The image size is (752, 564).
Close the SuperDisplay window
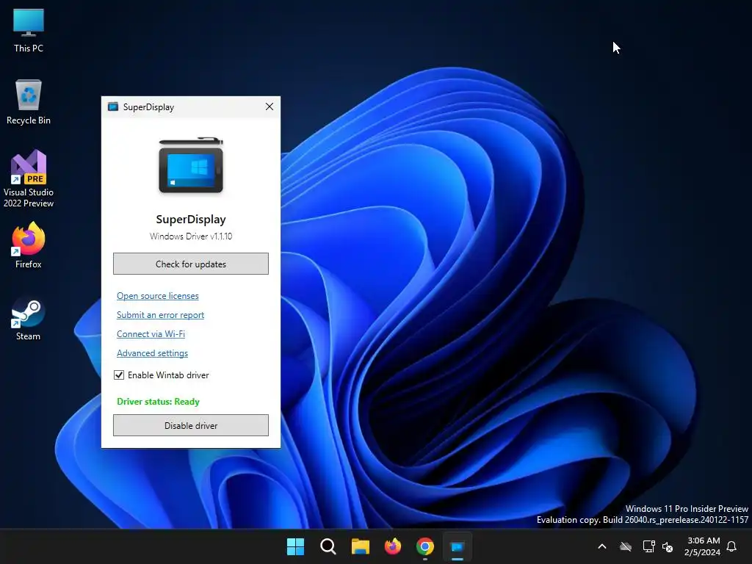(x=270, y=106)
